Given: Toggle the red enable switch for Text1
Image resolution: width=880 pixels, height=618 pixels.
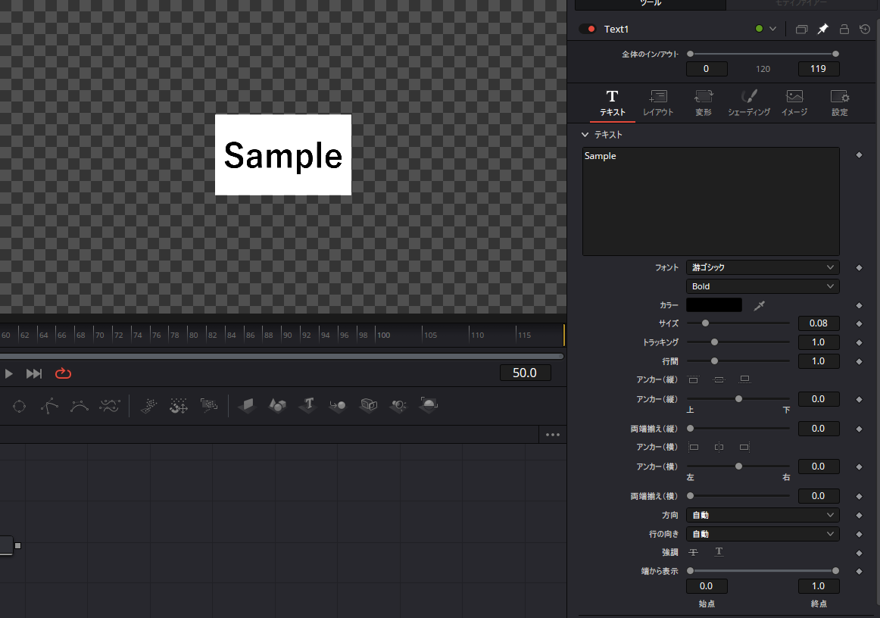Looking at the screenshot, I should 589,28.
